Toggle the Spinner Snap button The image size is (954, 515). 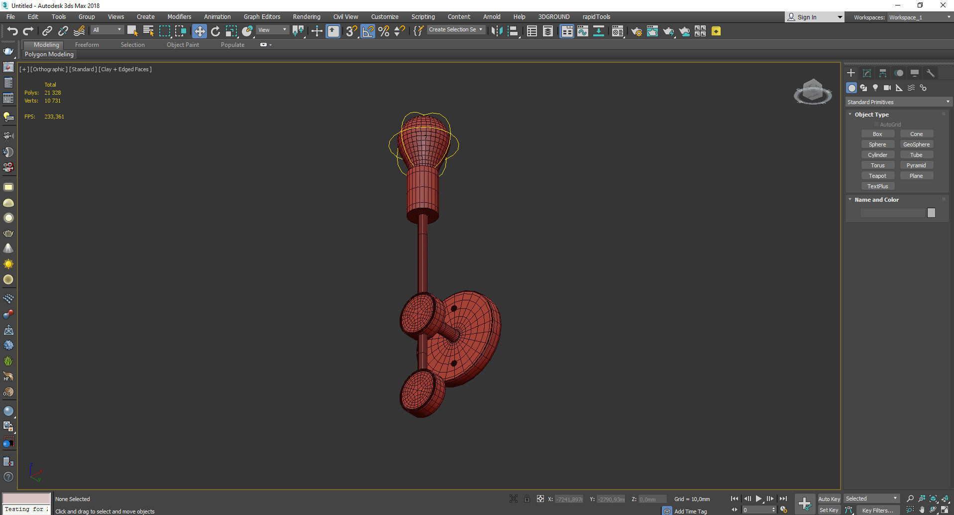(400, 31)
